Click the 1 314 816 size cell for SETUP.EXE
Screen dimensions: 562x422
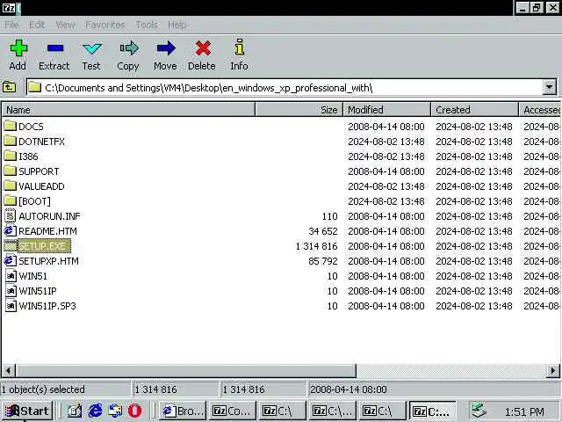316,246
